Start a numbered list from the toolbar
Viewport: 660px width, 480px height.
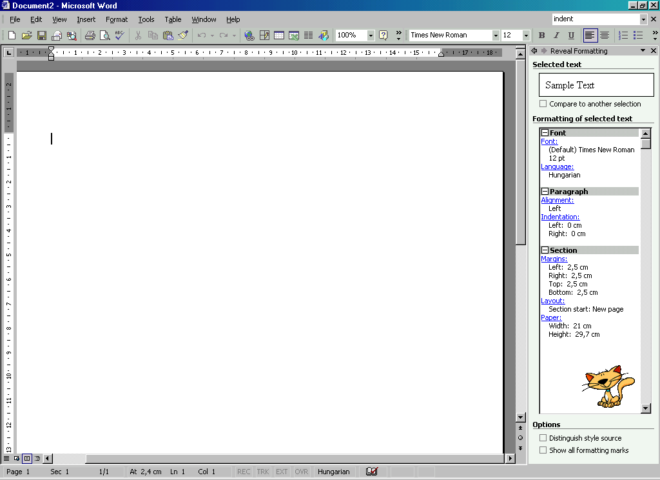(x=623, y=35)
